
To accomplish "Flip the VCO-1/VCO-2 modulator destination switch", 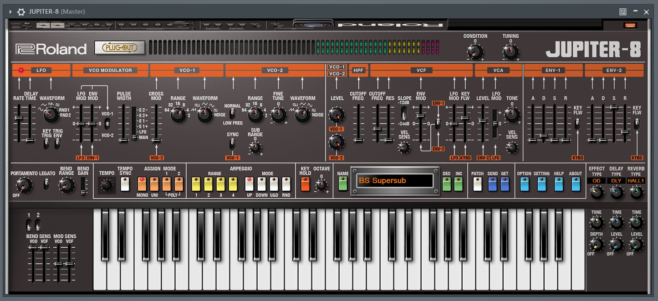I will (107, 123).
